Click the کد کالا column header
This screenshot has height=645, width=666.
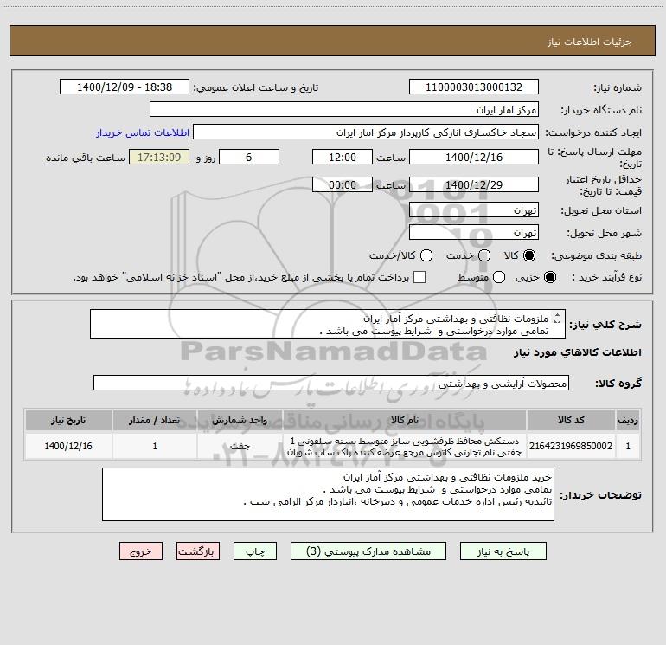point(571,420)
